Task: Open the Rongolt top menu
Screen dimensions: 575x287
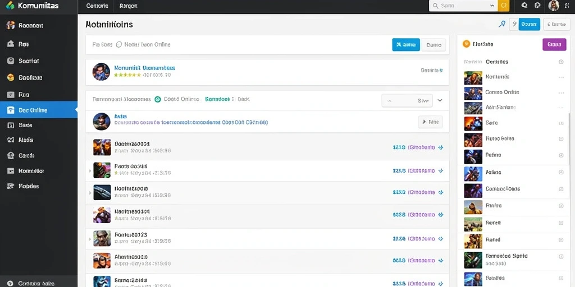Action: [x=129, y=6]
